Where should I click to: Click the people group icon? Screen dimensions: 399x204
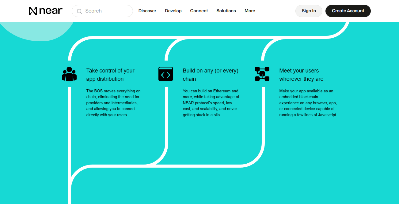click(69, 74)
